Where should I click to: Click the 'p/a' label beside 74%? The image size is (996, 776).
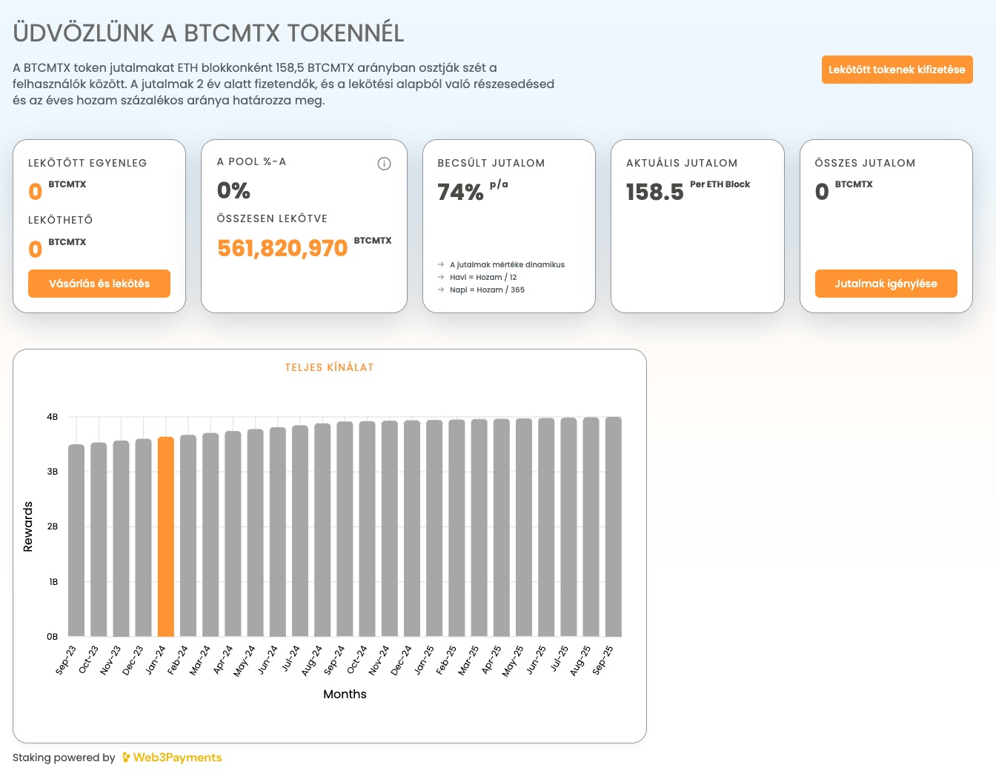499,184
